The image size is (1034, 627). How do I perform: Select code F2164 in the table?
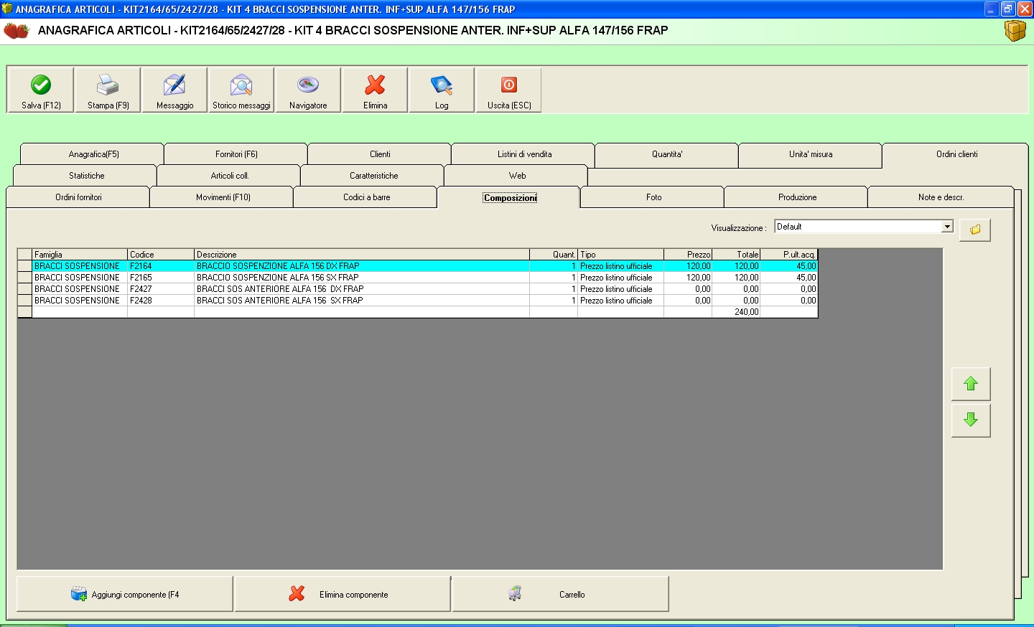[x=161, y=266]
